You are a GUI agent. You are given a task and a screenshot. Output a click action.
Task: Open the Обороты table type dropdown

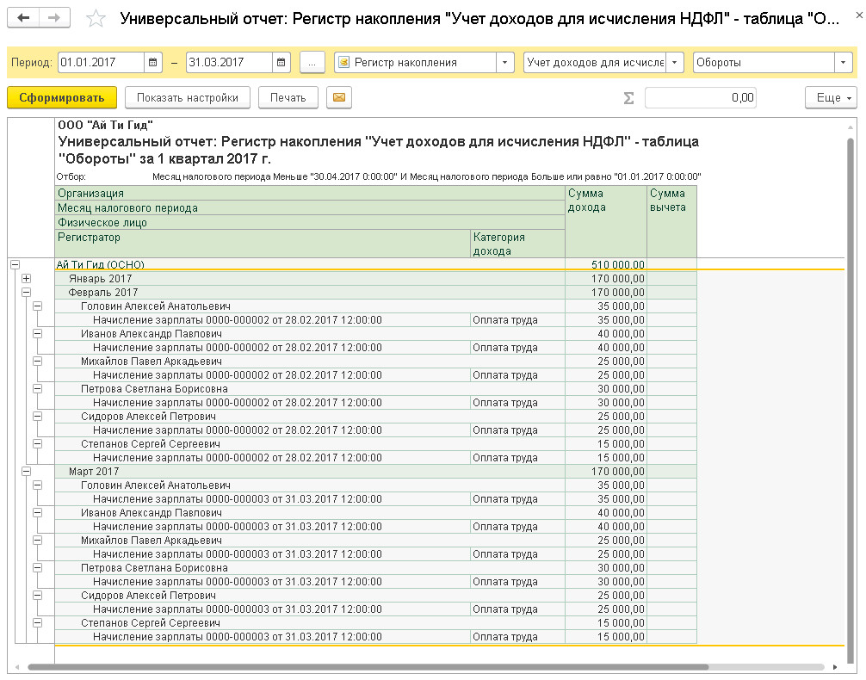(843, 63)
